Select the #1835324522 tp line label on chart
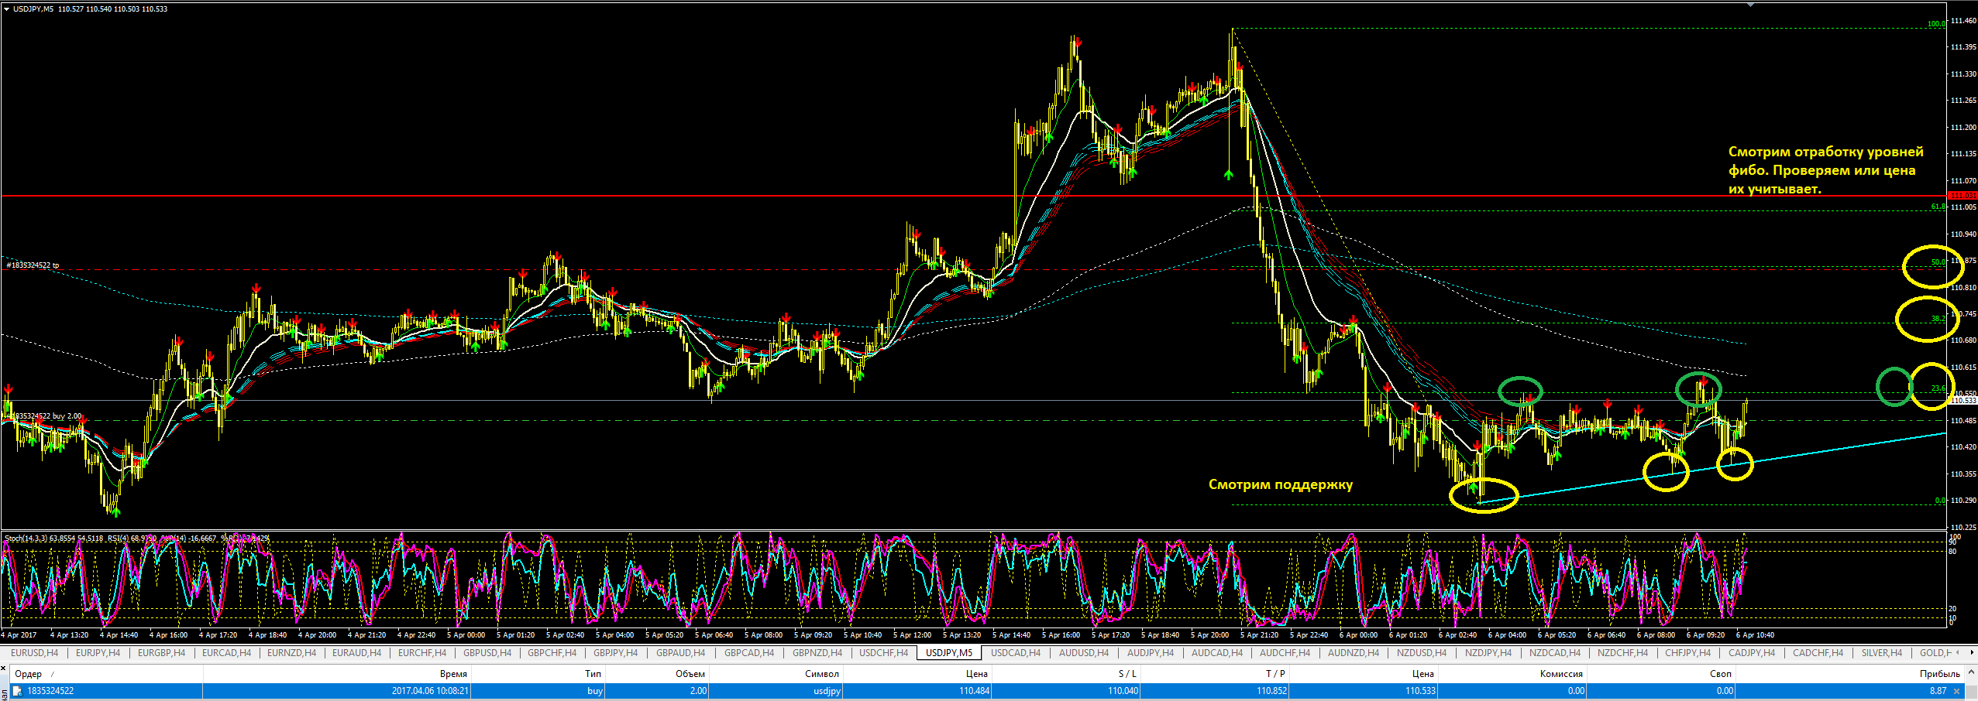The image size is (1978, 701). click(33, 265)
